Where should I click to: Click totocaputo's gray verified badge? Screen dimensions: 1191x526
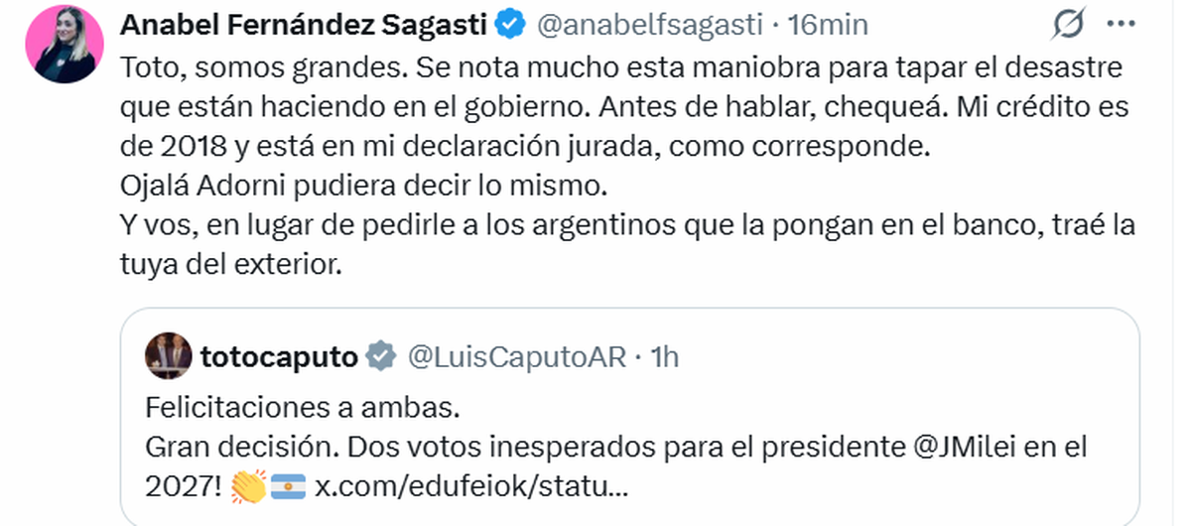pos(381,356)
